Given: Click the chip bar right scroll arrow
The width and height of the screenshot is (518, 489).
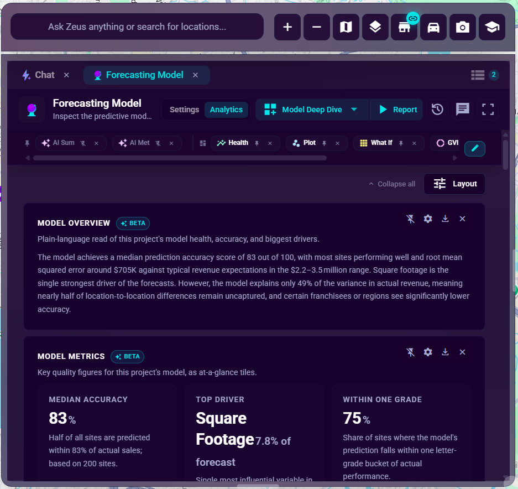Looking at the screenshot, I should point(455,158).
